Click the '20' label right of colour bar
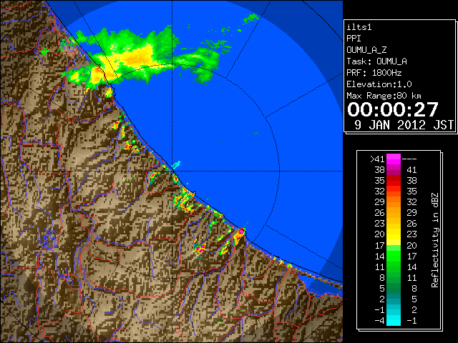Image resolution: width=458 pixels, height=343 pixels. [x=411, y=245]
